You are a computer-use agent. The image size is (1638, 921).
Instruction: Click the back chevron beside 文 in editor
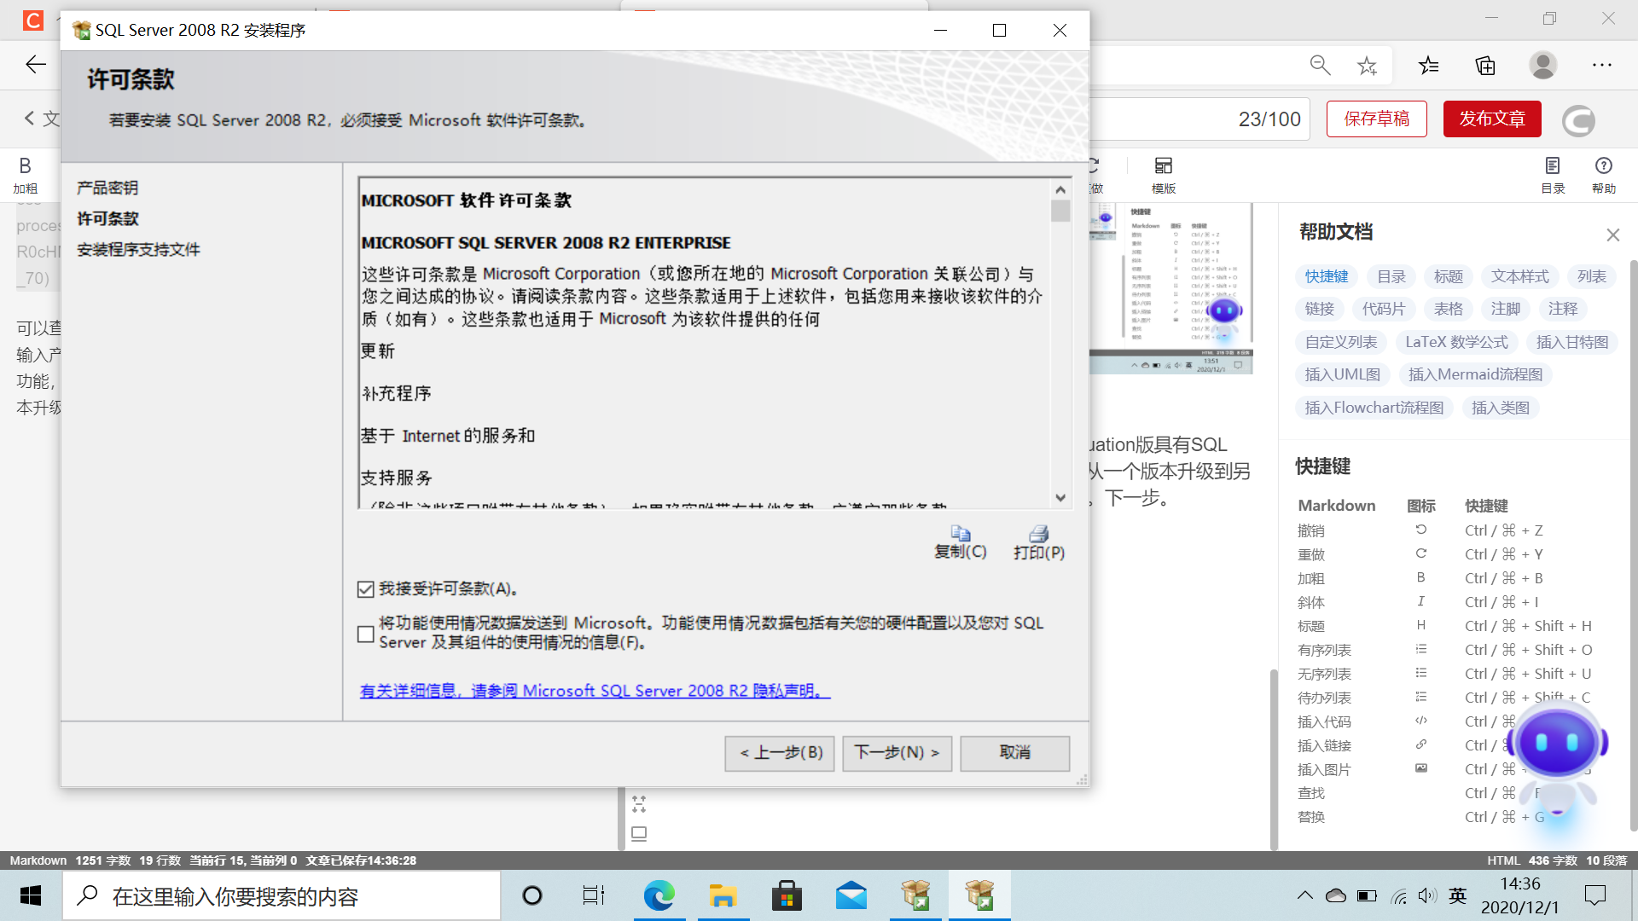[30, 119]
